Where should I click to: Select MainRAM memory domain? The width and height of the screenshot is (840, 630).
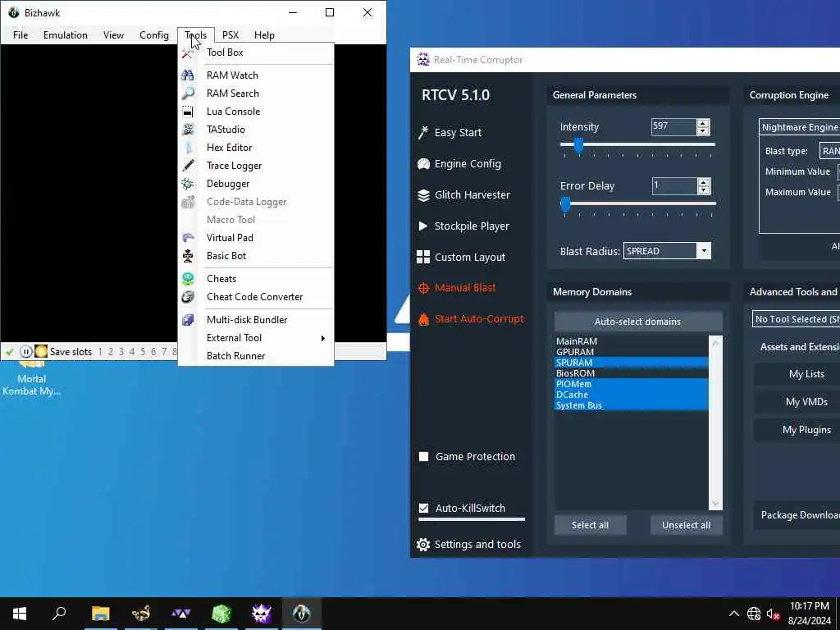[632, 340]
